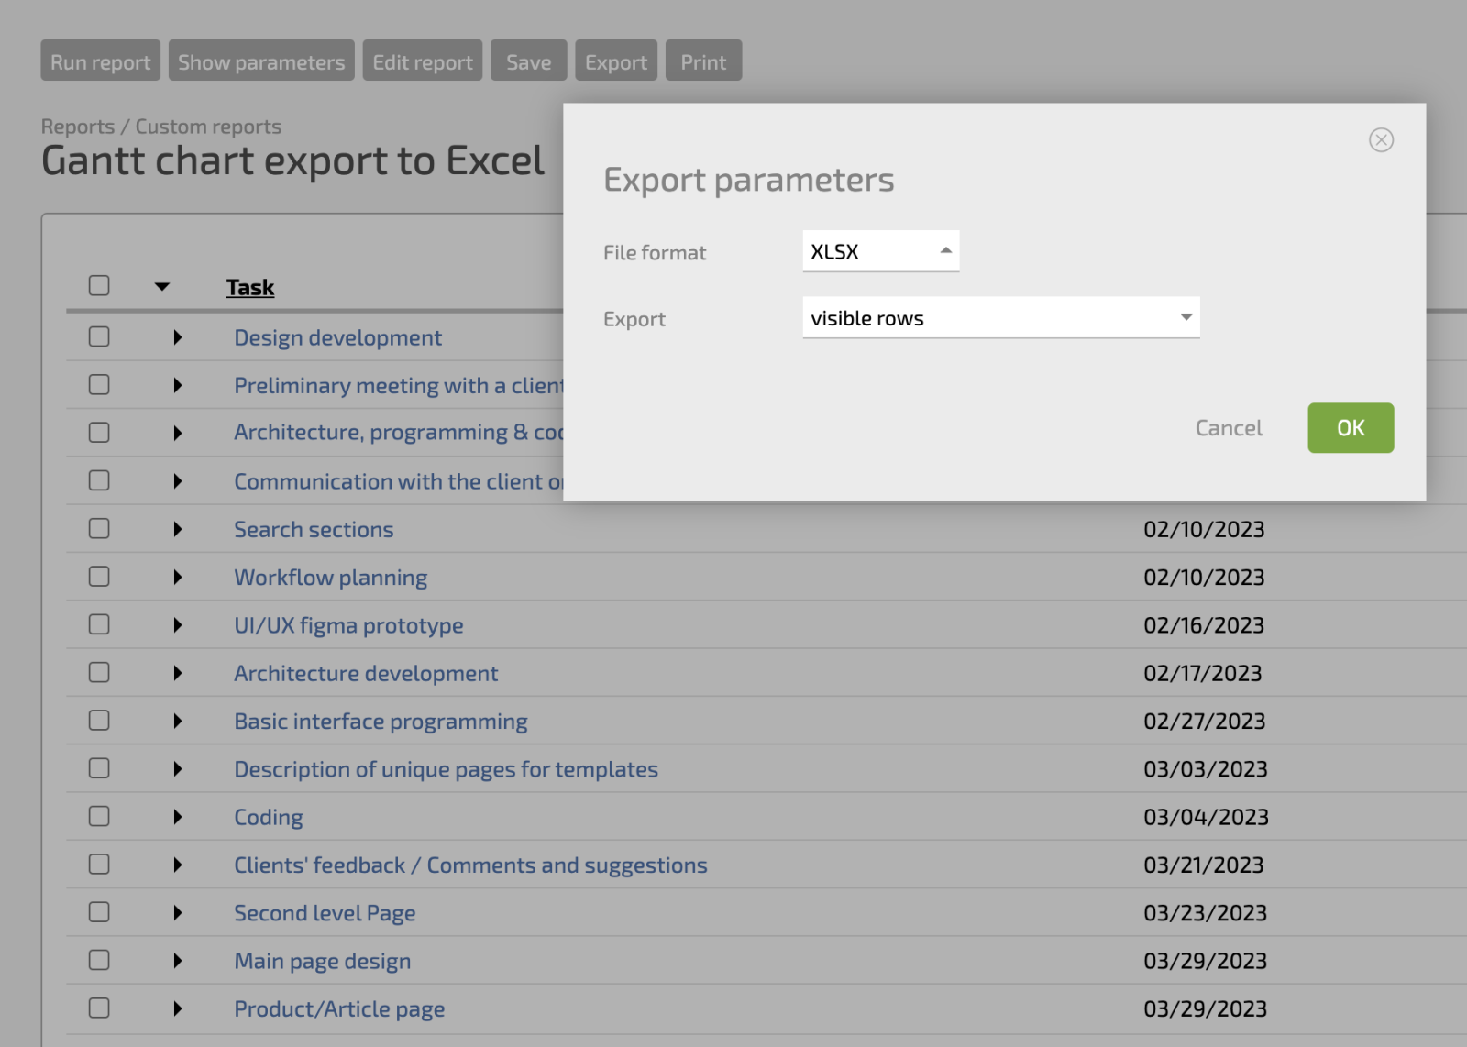Check the checkbox next to Main page design

pyautogui.click(x=98, y=960)
